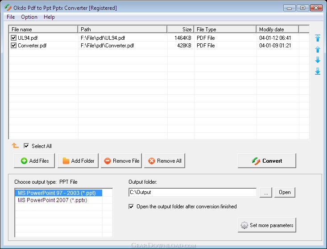Screen dimensions: 327x249
Task: Open the File menu
Action: click(x=11, y=17)
